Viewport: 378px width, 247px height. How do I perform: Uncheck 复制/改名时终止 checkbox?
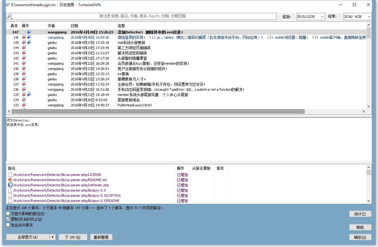[8, 219]
